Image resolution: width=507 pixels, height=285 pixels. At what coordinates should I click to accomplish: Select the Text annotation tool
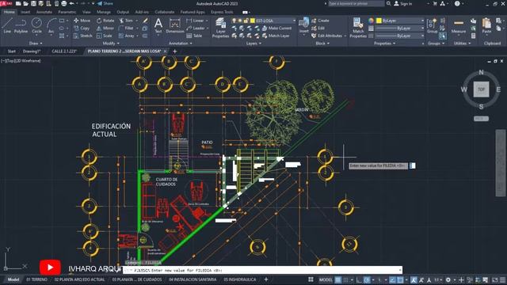(x=158, y=25)
